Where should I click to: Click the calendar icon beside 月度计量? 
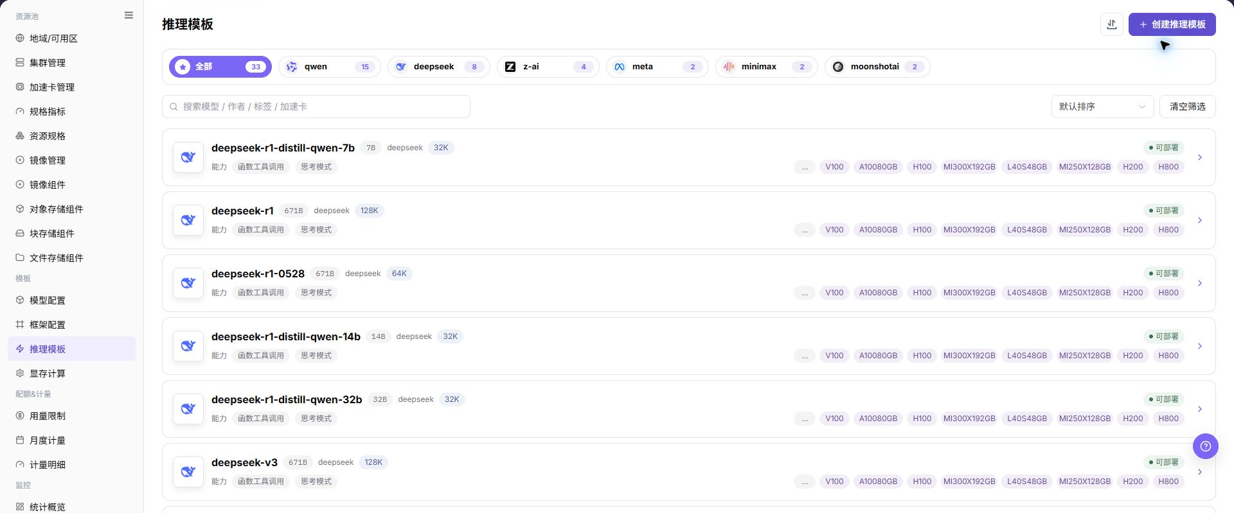pos(20,440)
